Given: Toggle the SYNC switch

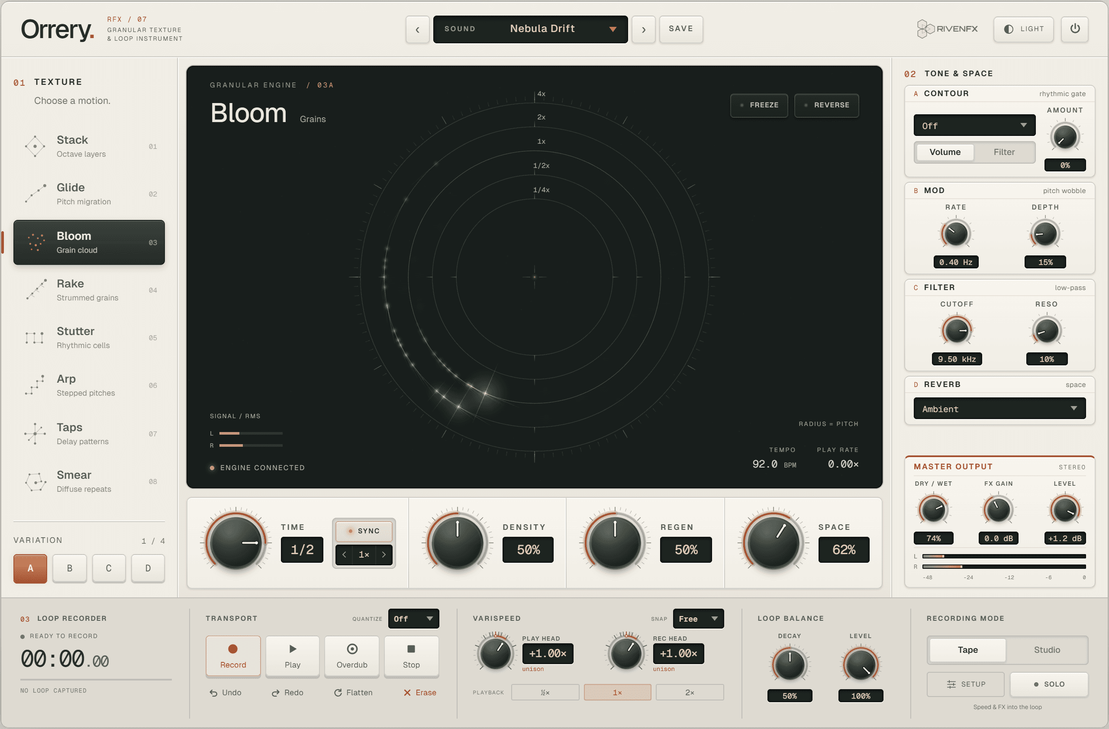Looking at the screenshot, I should pyautogui.click(x=364, y=530).
